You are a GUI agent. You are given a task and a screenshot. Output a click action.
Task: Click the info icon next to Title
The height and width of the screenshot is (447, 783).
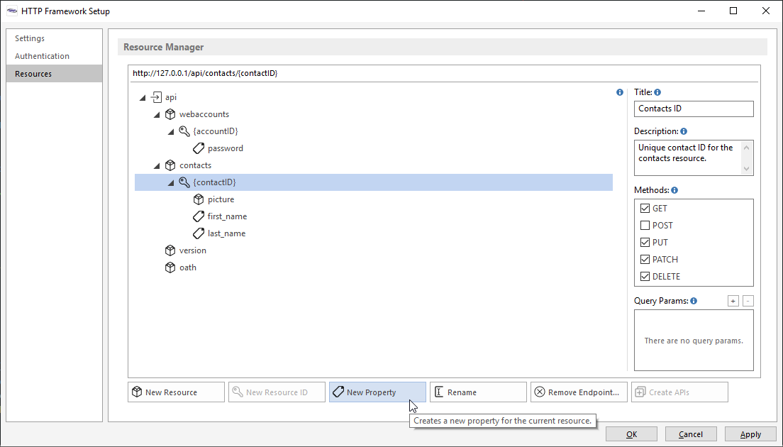[x=657, y=92]
